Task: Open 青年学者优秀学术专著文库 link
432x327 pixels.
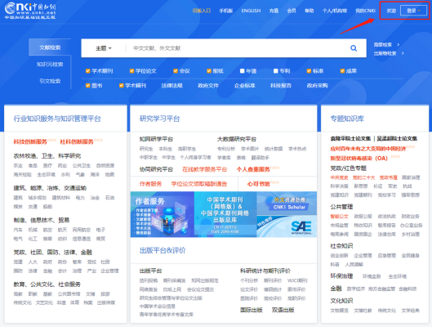Action: coord(167,315)
